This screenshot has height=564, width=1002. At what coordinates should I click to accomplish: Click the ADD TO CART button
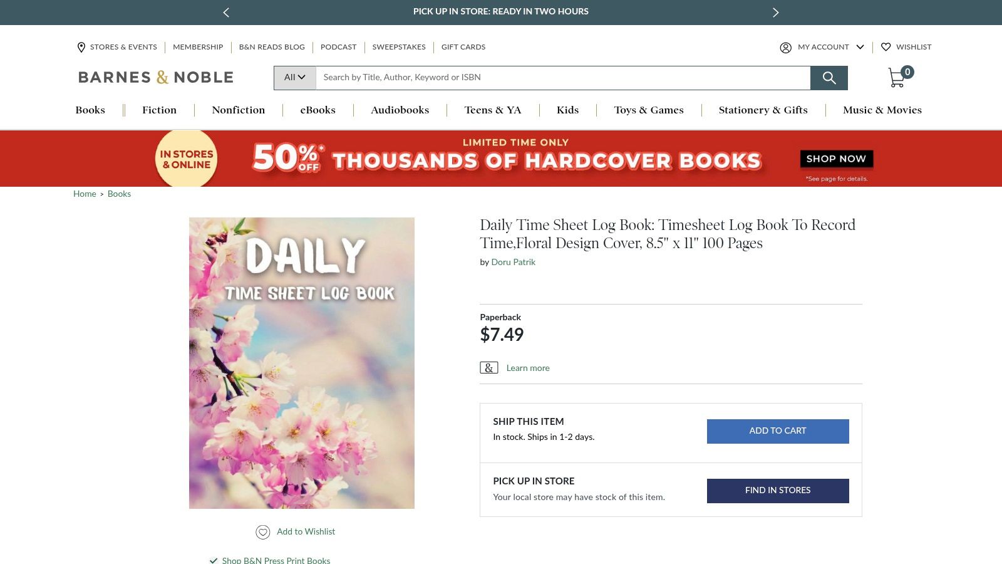pos(777,431)
